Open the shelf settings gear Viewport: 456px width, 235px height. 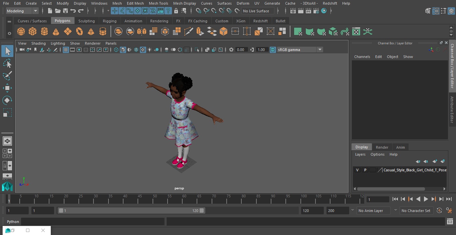click(x=9, y=33)
